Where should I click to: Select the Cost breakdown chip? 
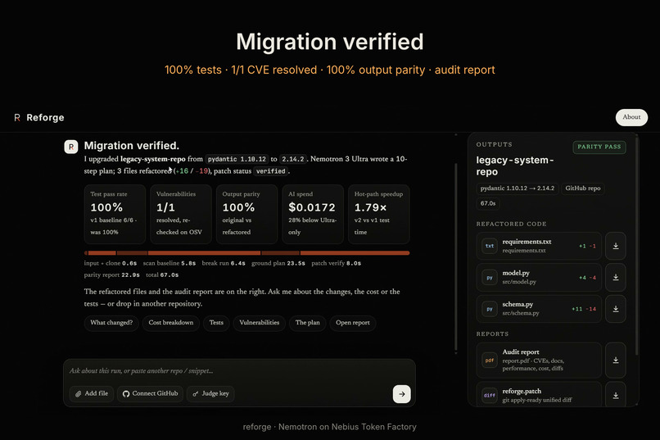[171, 323]
